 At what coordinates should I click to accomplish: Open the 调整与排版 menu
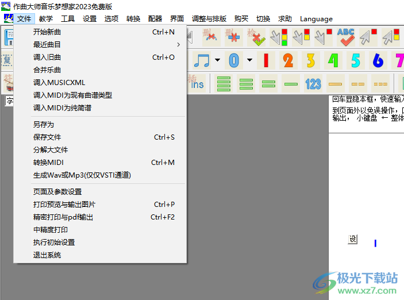(x=209, y=19)
